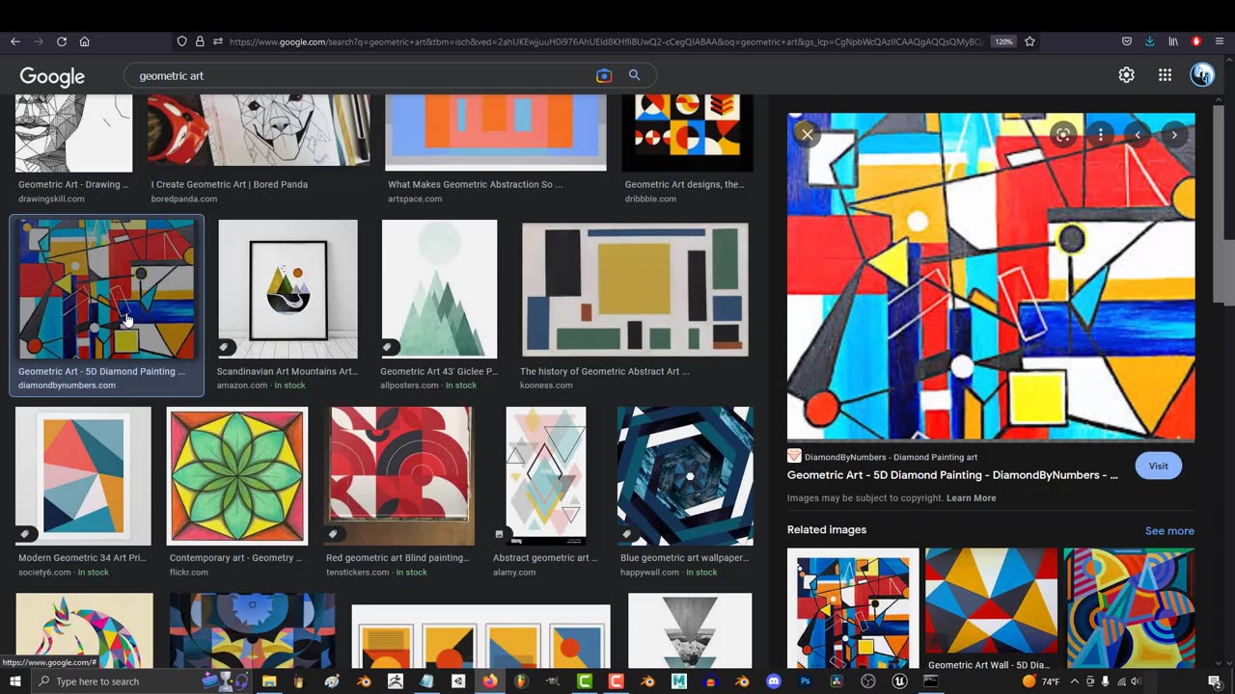Click the drawingskill.com source text
Screen dimensions: 1235x694
coord(51,199)
